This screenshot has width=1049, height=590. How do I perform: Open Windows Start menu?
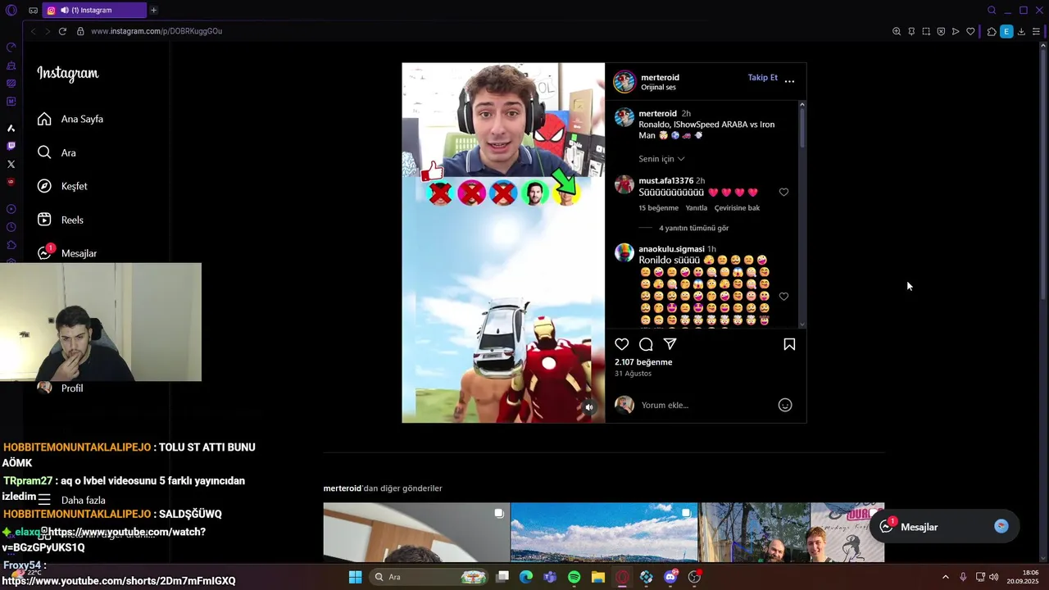tap(355, 577)
